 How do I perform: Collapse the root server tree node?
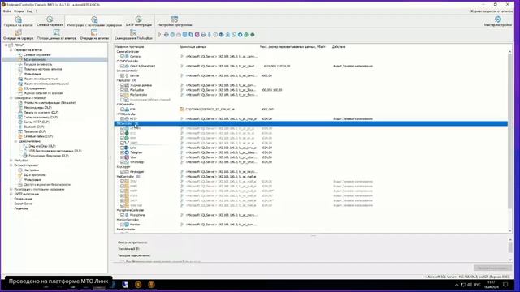[6, 45]
